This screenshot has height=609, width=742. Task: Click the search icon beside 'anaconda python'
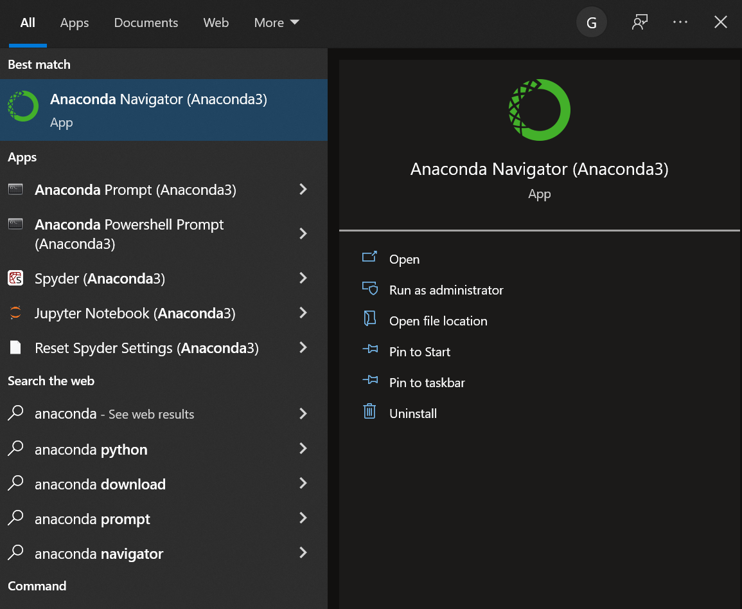15,448
